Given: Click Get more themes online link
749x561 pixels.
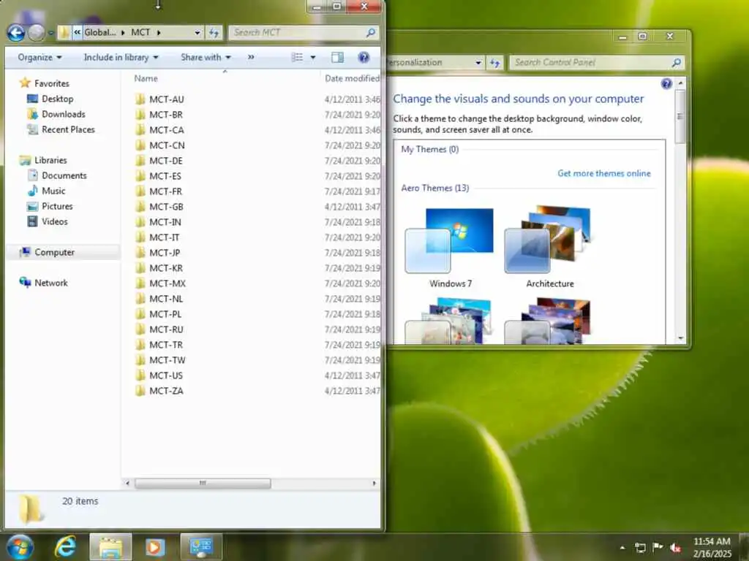Looking at the screenshot, I should 603,174.
